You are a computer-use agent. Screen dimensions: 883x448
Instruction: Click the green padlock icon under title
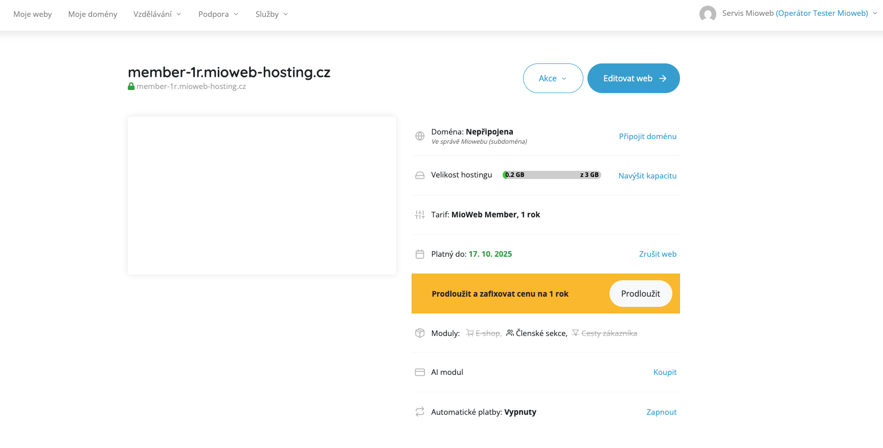point(131,86)
